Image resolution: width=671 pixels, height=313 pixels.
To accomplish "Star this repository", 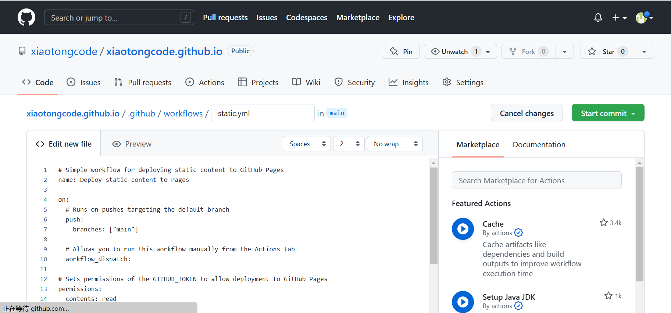I will click(608, 51).
